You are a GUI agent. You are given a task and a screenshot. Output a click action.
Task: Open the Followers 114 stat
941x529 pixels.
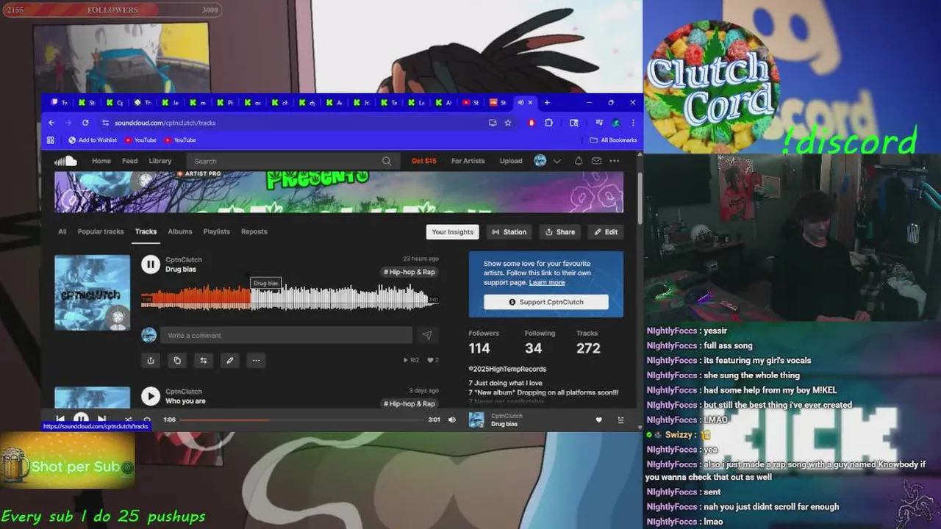483,342
